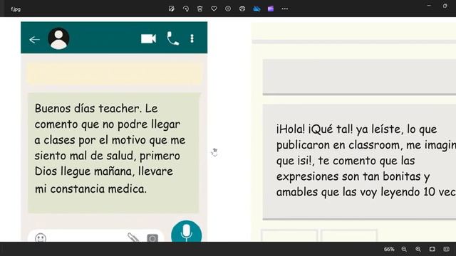
Task: Open the See more ellipsis menu
Action: (285, 9)
